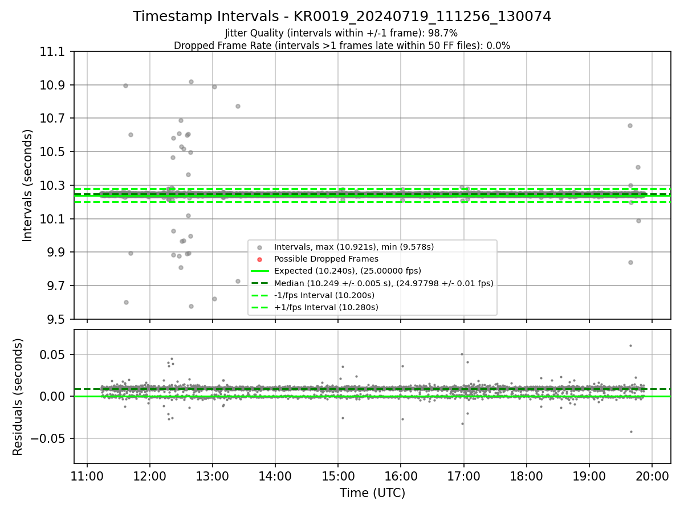Click the title 'Timestamp Intervals - KR0019_20240719_111256_130074'
The width and height of the screenshot is (684, 513).
[342, 17]
